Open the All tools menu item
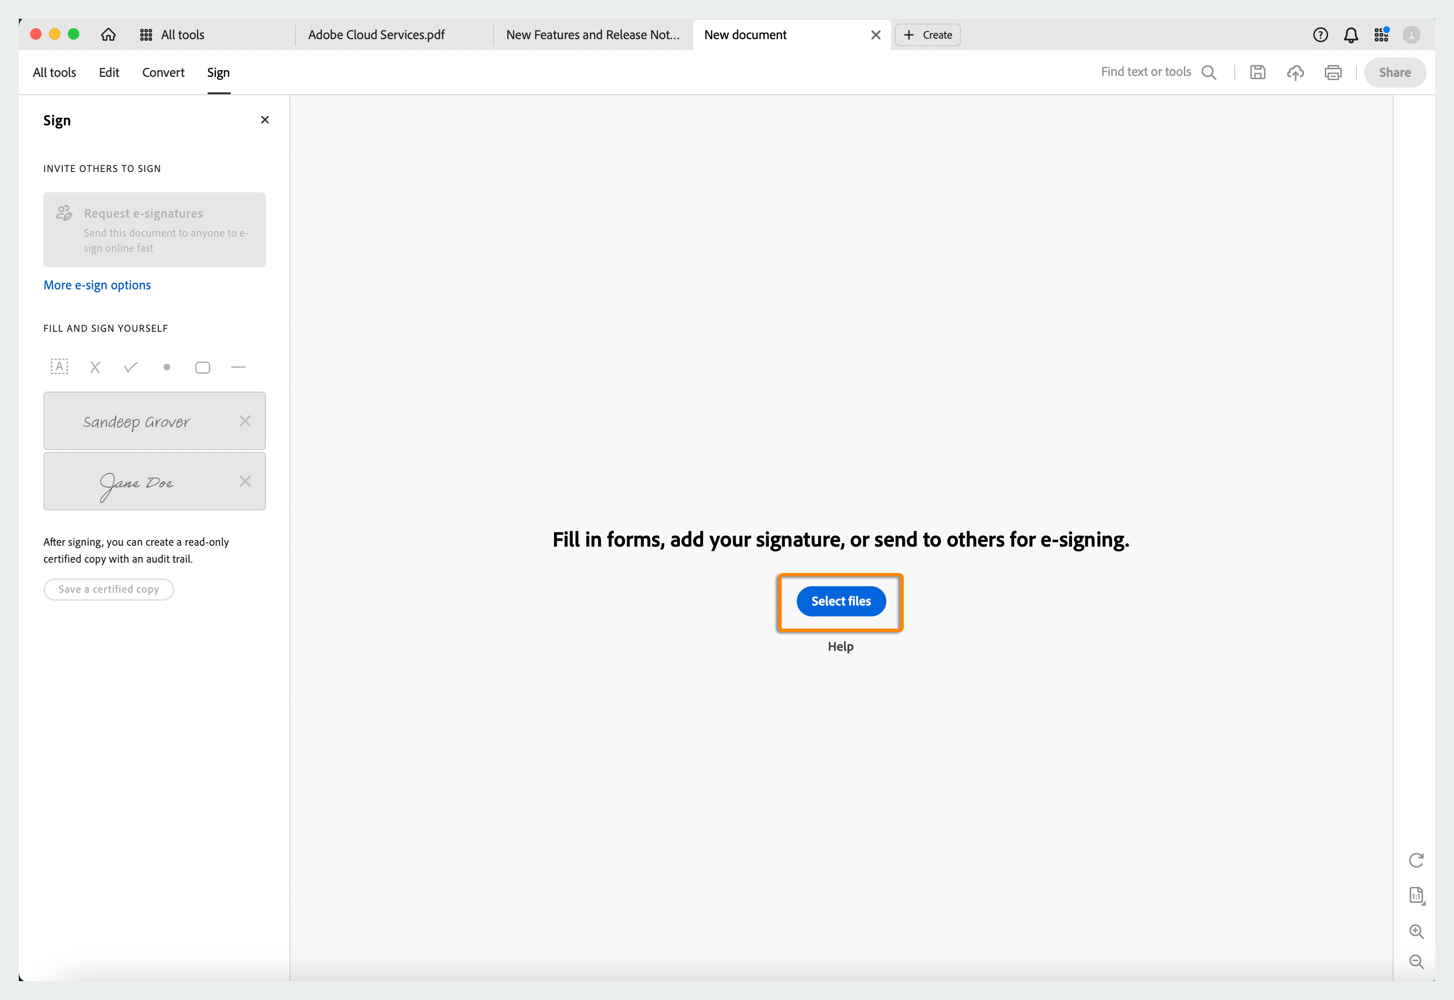Viewport: 1454px width, 1000px height. (x=55, y=73)
